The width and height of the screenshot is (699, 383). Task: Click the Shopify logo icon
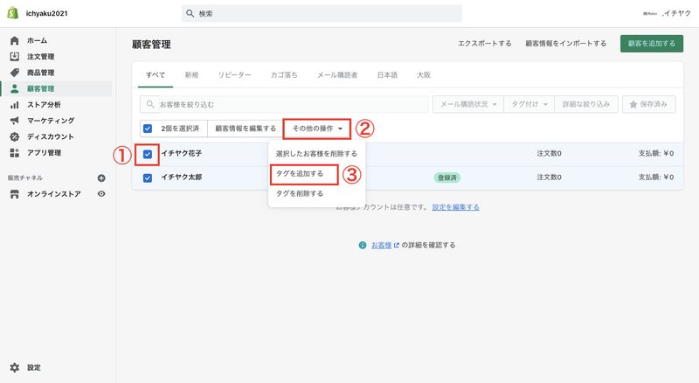pos(13,13)
